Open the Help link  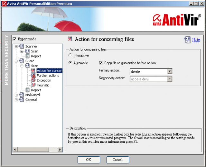(196, 40)
